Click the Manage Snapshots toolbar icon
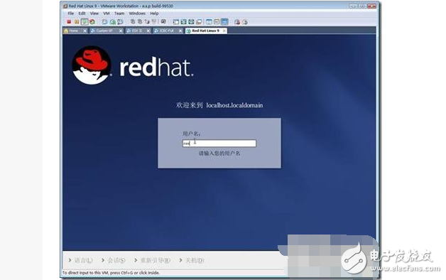This screenshot has height=280, width=446. [120, 21]
